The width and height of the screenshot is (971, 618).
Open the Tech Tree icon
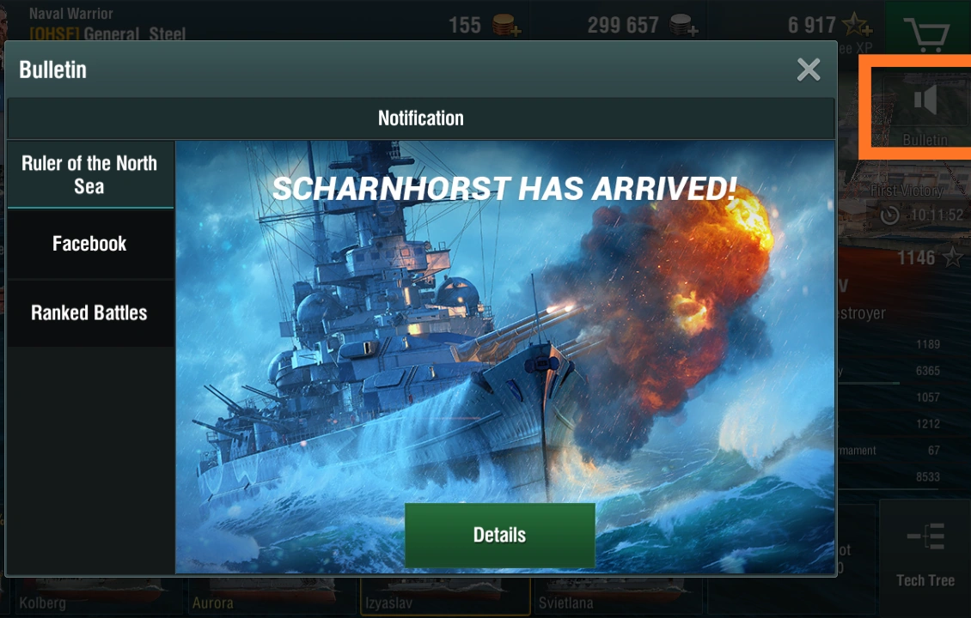pos(925,536)
